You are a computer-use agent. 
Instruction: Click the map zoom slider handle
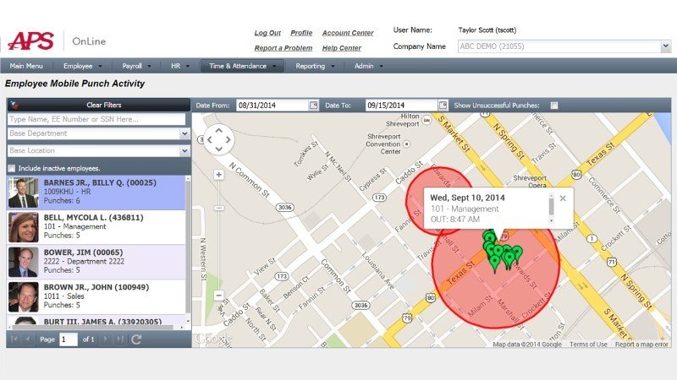pyautogui.click(x=219, y=208)
